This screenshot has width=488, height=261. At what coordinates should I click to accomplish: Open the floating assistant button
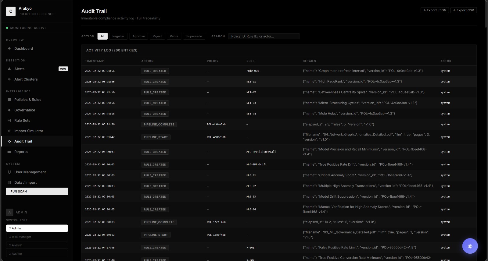tap(470, 246)
